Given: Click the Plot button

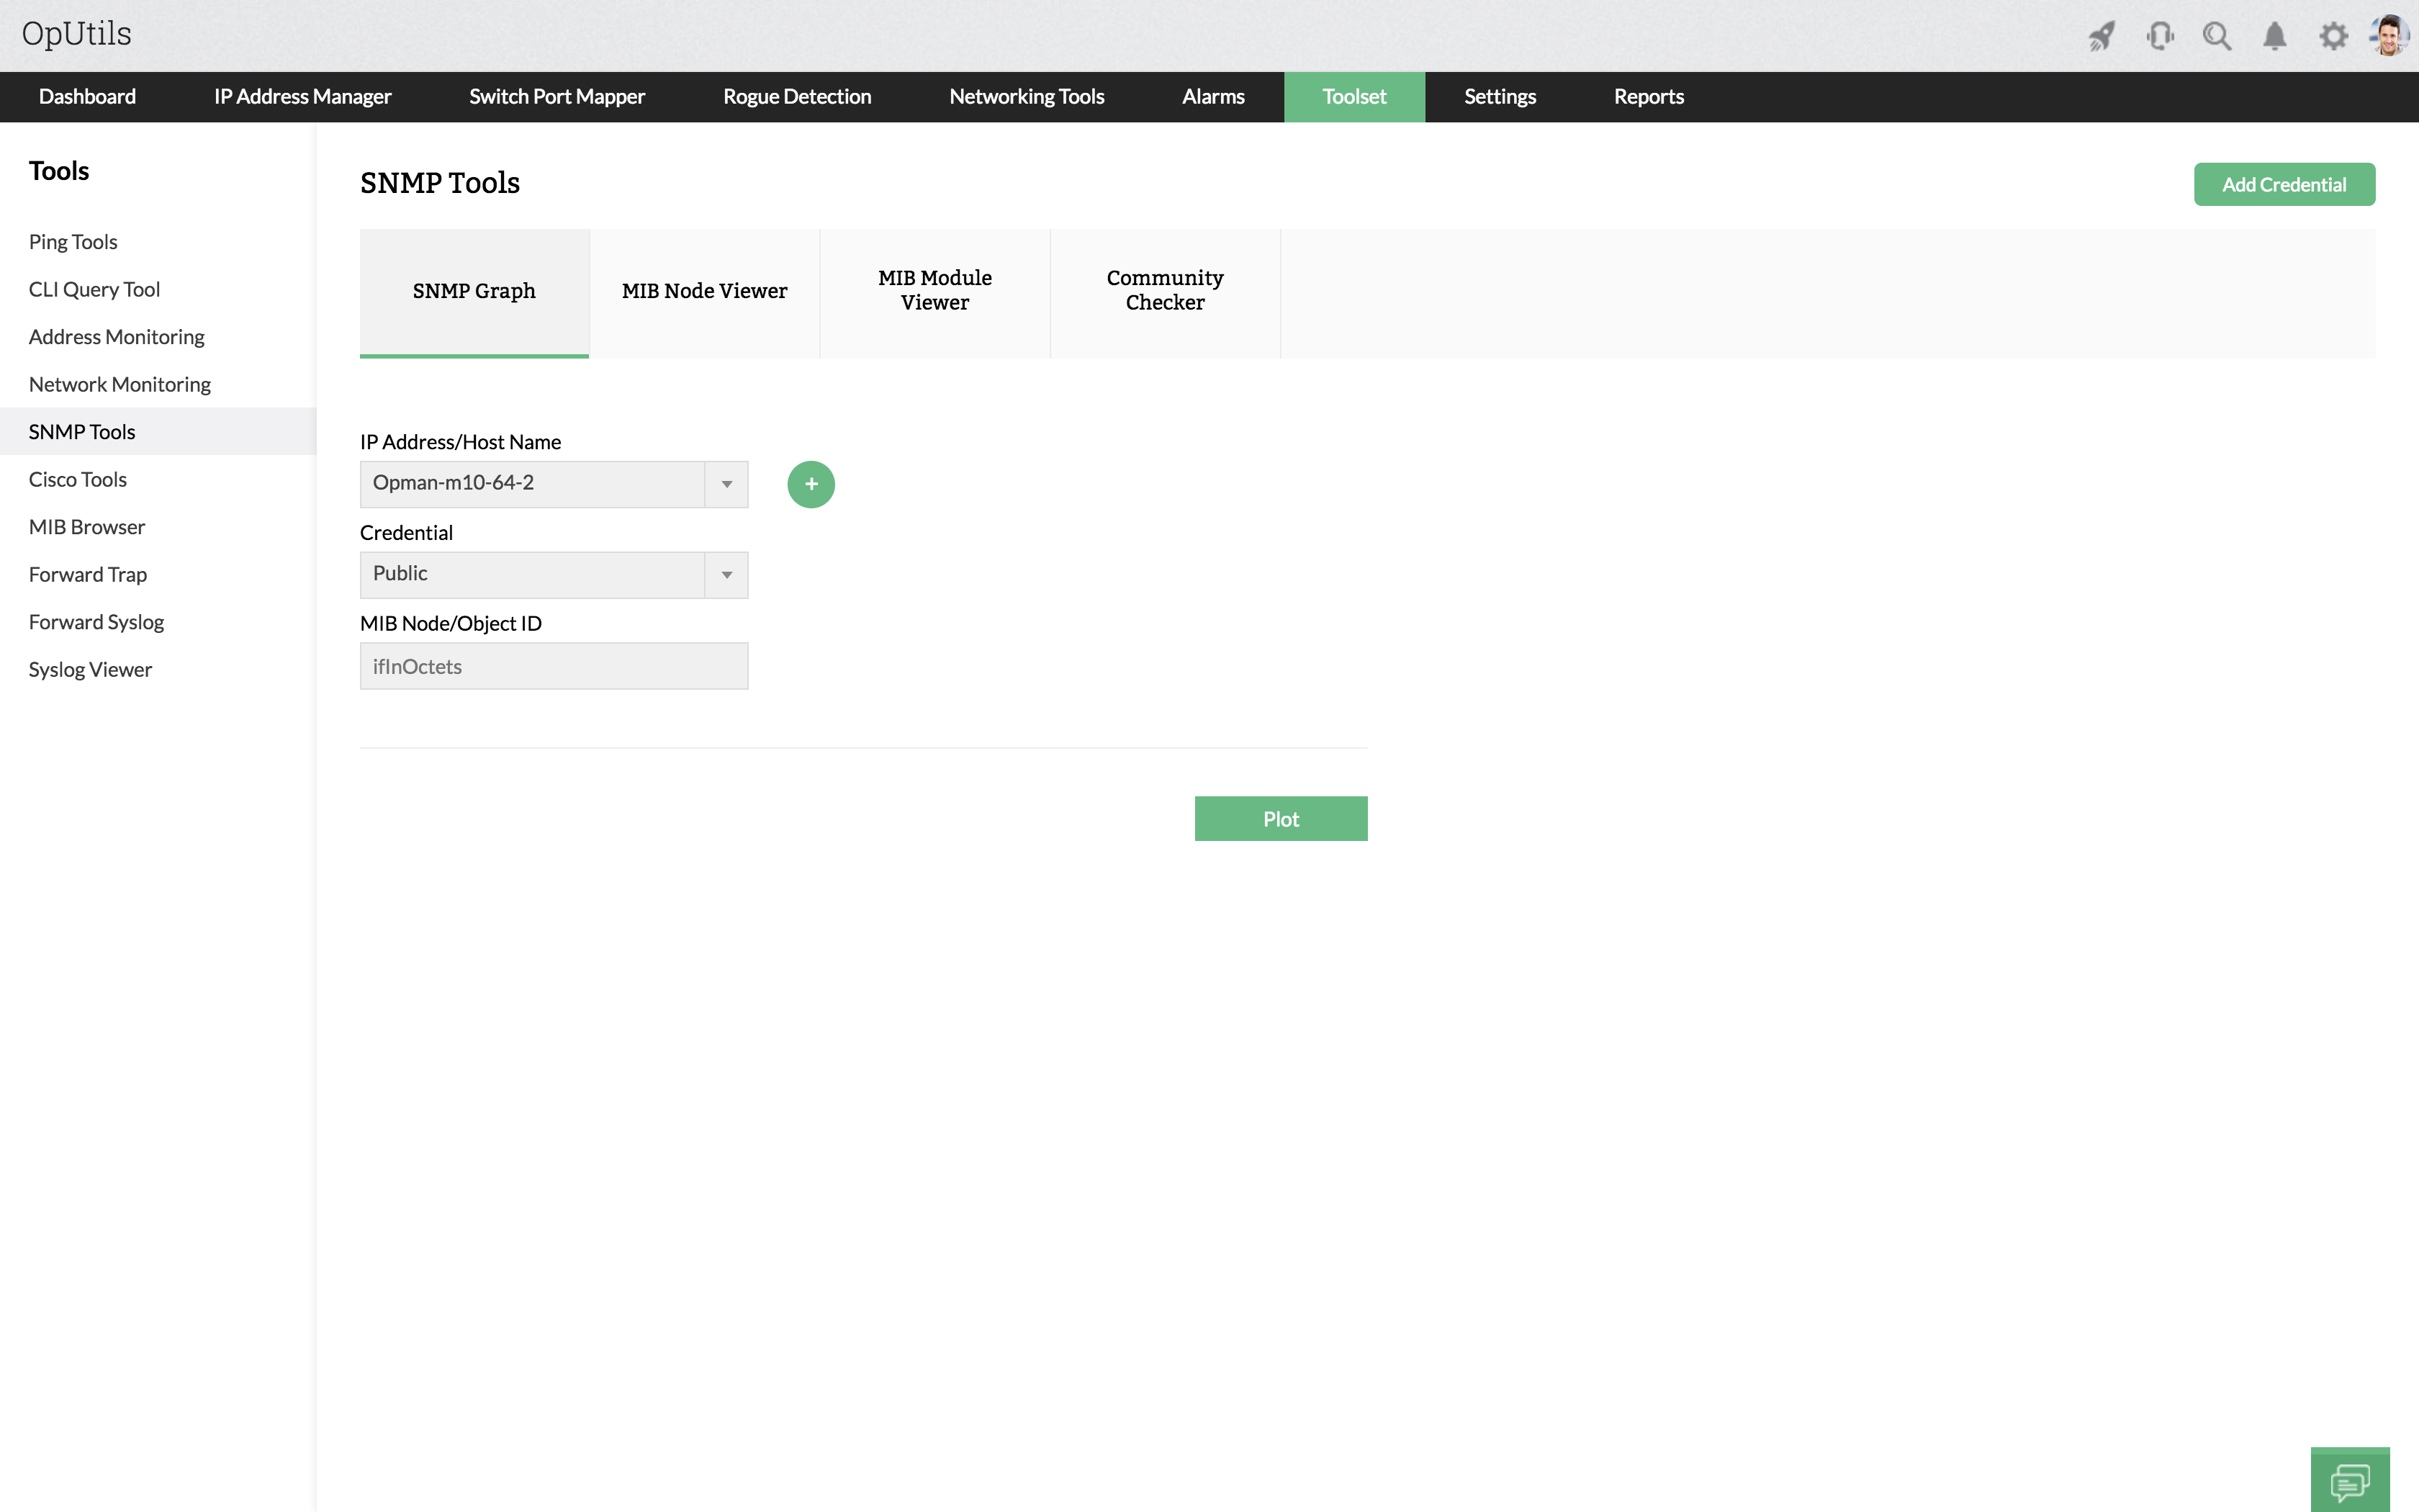Looking at the screenshot, I should [1280, 817].
